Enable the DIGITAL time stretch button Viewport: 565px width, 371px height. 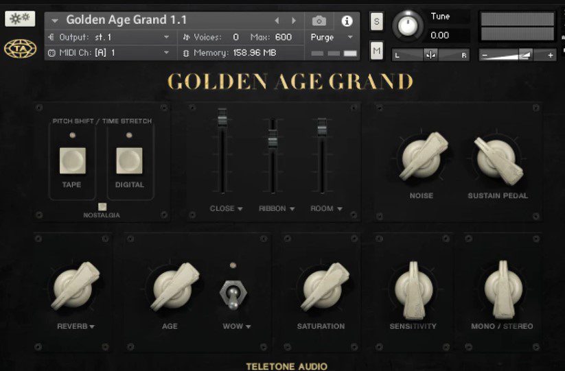129,160
